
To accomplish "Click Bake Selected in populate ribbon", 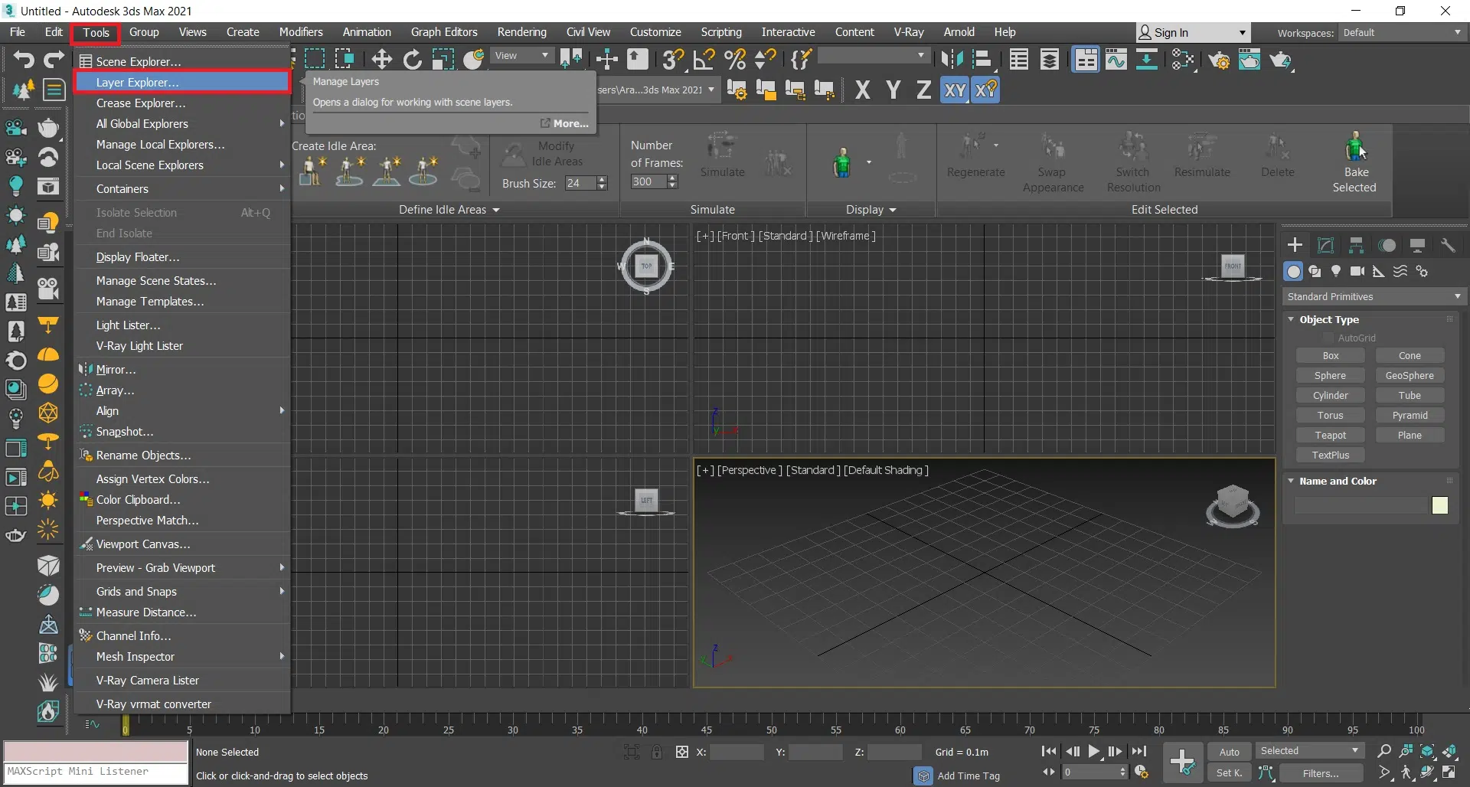I will tap(1354, 162).
